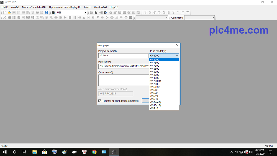Open Help via blue question mark icon

[x=47, y=12]
